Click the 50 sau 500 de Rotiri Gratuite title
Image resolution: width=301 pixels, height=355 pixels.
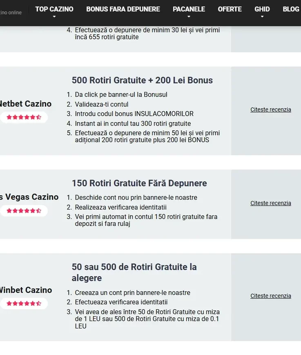134,272
